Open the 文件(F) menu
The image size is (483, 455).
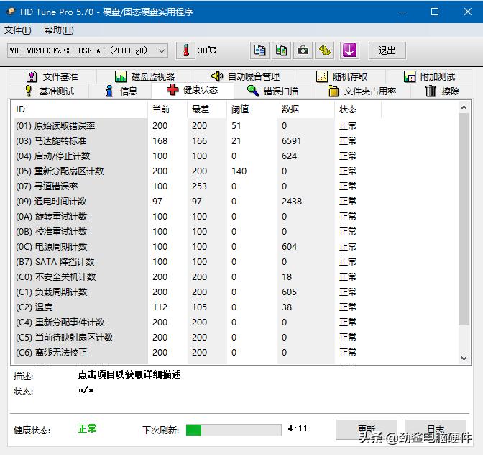click(x=18, y=30)
